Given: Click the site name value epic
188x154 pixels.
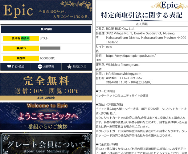Looking at the screenshot, I should 109,47.
